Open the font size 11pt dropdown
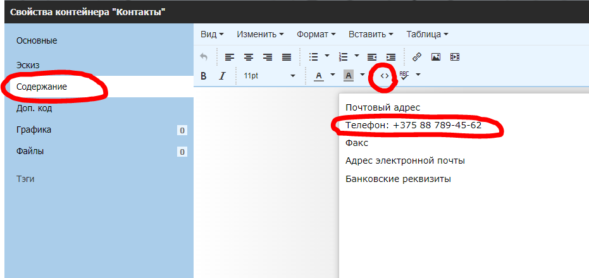 pos(270,76)
